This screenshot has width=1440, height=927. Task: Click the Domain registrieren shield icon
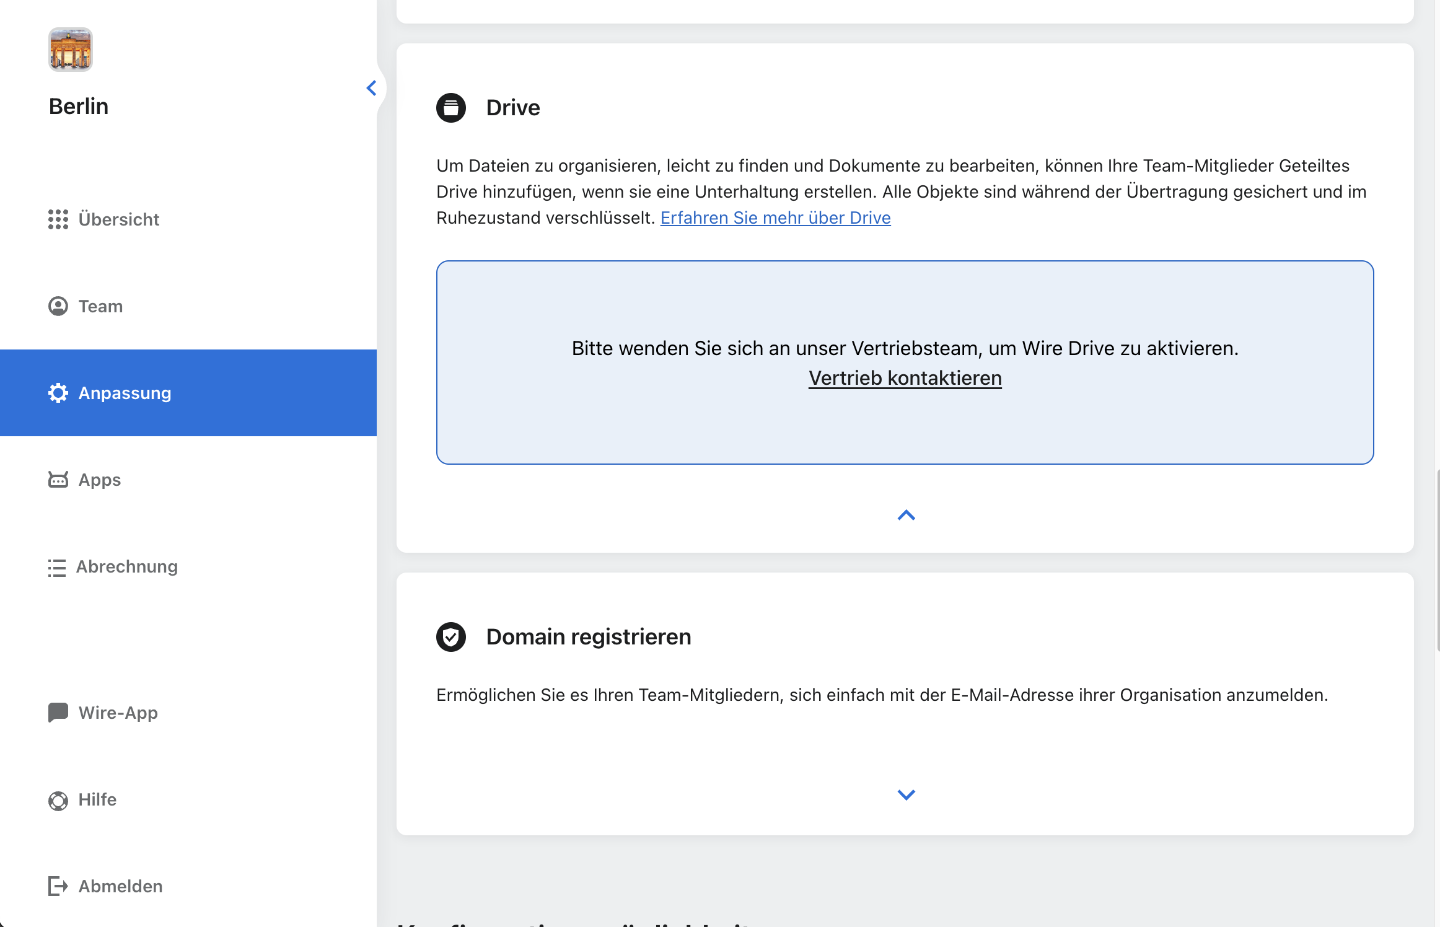(451, 637)
